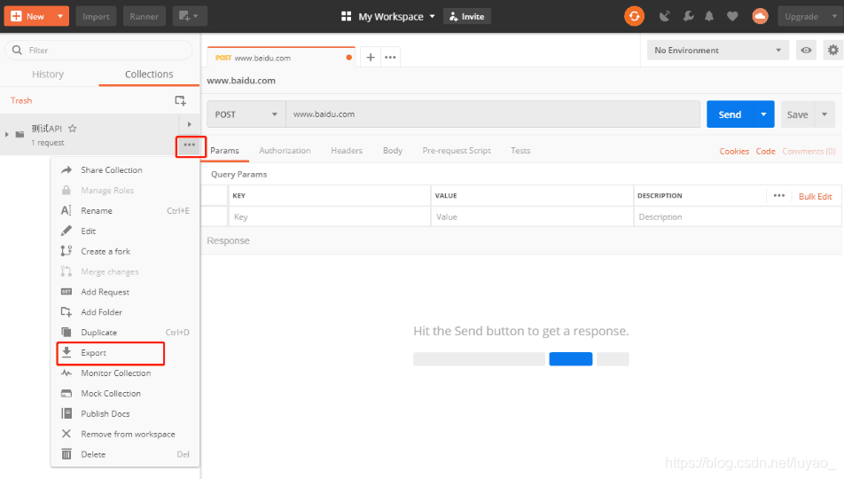Star the 测试API collection
The width and height of the screenshot is (844, 479).
[73, 129]
